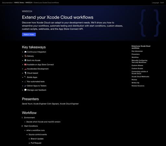Image resolution: width=166 pixels, height=146 pixels.
Task: Jump to Custom Scripts section in sidebar
Action: (x=137, y=68)
